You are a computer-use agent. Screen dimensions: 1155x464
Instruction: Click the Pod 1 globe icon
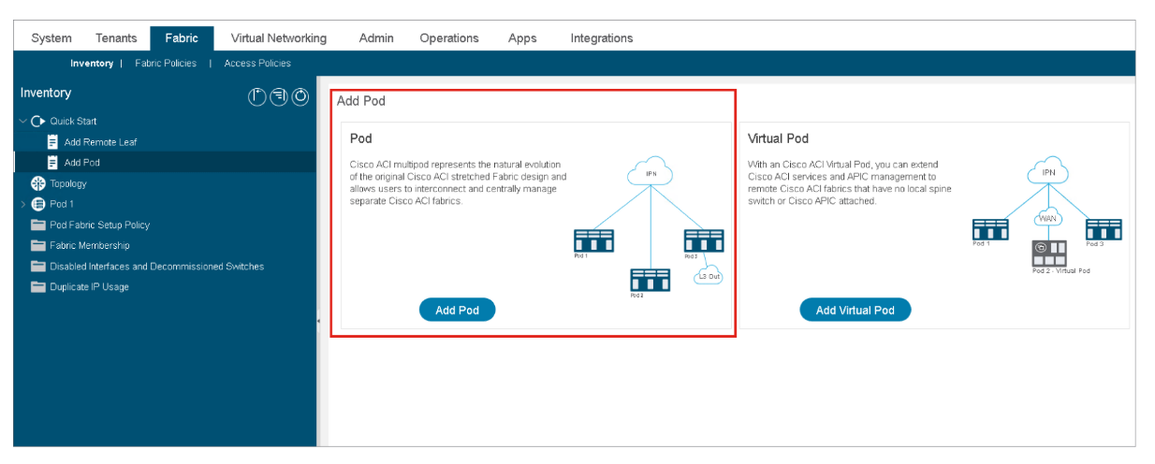[38, 204]
